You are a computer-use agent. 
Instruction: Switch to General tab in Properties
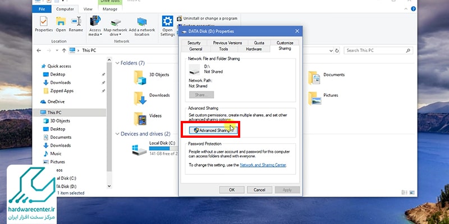(x=196, y=49)
